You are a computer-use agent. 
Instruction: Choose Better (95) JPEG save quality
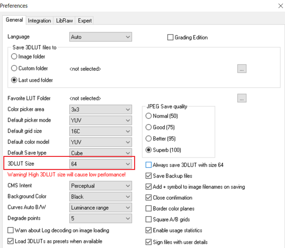149,139
